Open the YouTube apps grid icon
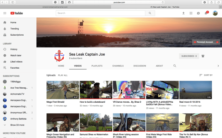222x138 pixels. click(x=191, y=13)
